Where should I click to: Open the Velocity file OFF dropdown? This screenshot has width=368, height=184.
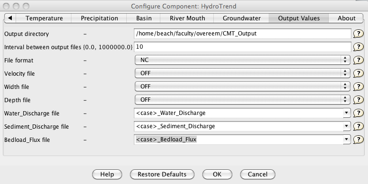tap(243, 73)
